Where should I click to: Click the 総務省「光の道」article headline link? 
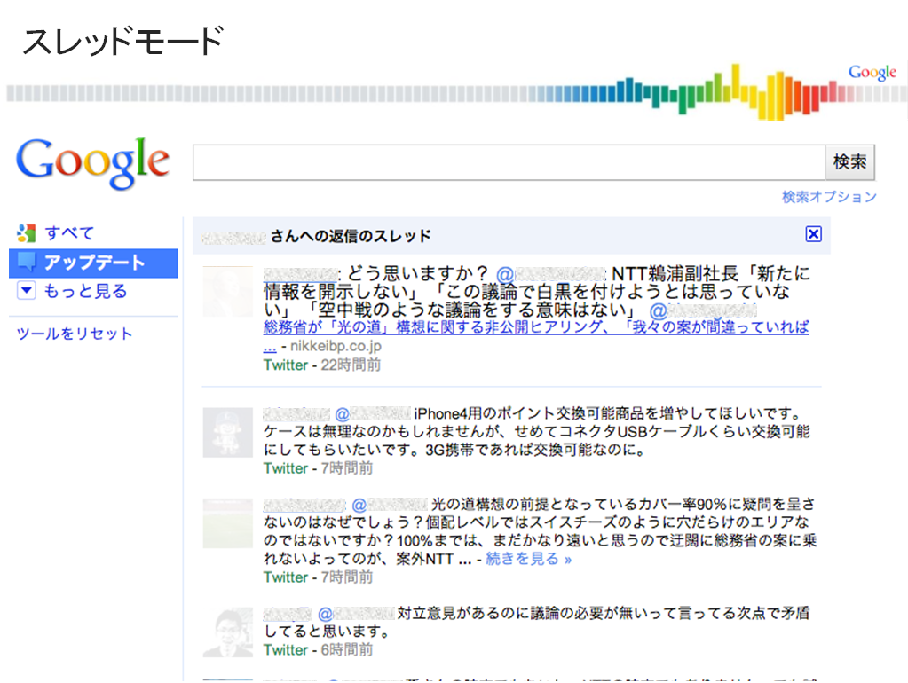pyautogui.click(x=529, y=329)
